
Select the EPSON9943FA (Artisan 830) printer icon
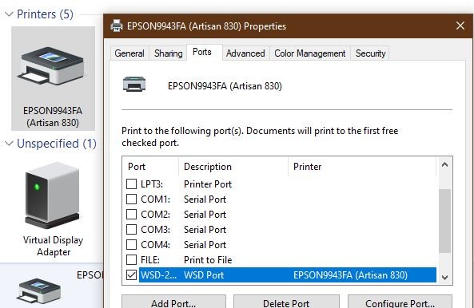pos(53,78)
